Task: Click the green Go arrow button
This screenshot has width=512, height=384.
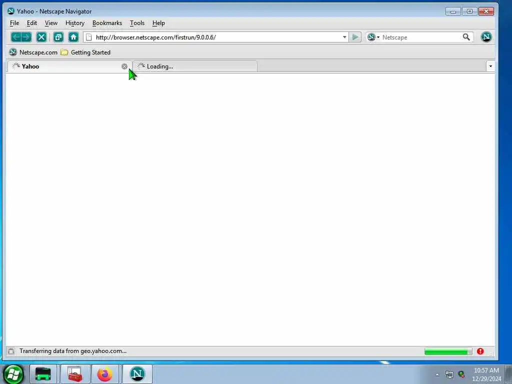Action: click(355, 37)
